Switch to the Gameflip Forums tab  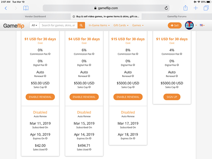coord(177,17)
